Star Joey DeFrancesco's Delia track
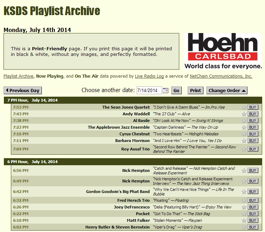Image resolution: width=265 pixels, height=232 pixels. point(244,207)
